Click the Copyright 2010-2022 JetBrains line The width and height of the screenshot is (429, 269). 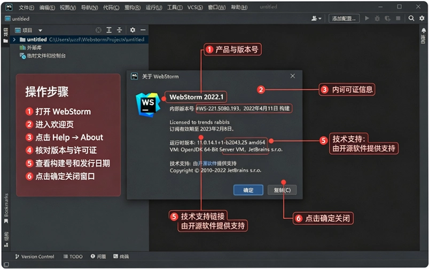(215, 170)
